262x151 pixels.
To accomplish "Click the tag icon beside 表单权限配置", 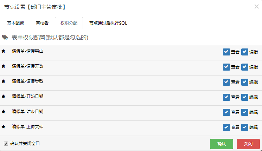I will pos(5,37).
